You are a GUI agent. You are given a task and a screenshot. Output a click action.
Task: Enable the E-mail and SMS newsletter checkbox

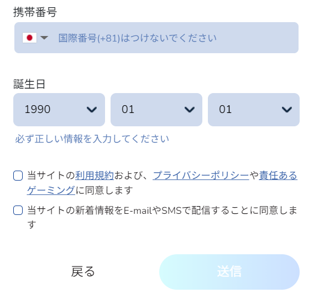point(18,210)
